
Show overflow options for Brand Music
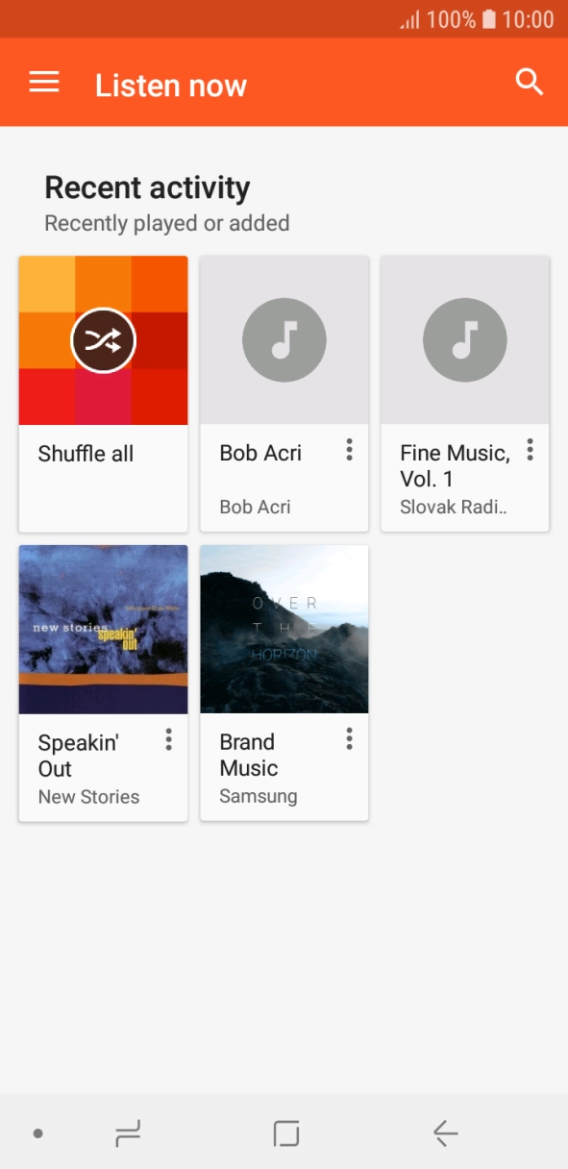click(349, 738)
